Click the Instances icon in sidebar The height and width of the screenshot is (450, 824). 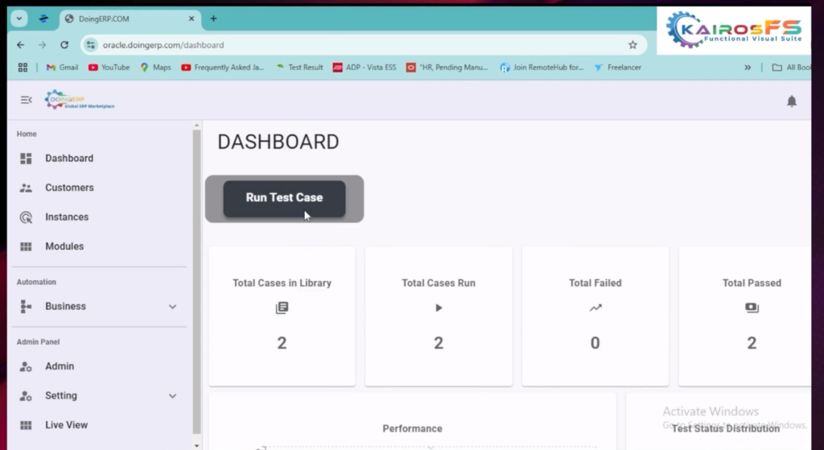(26, 217)
